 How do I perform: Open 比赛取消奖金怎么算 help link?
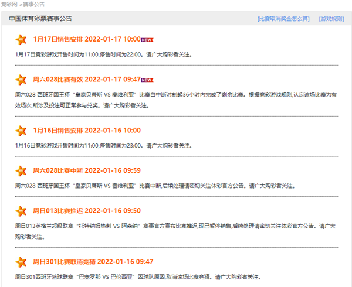point(283,19)
